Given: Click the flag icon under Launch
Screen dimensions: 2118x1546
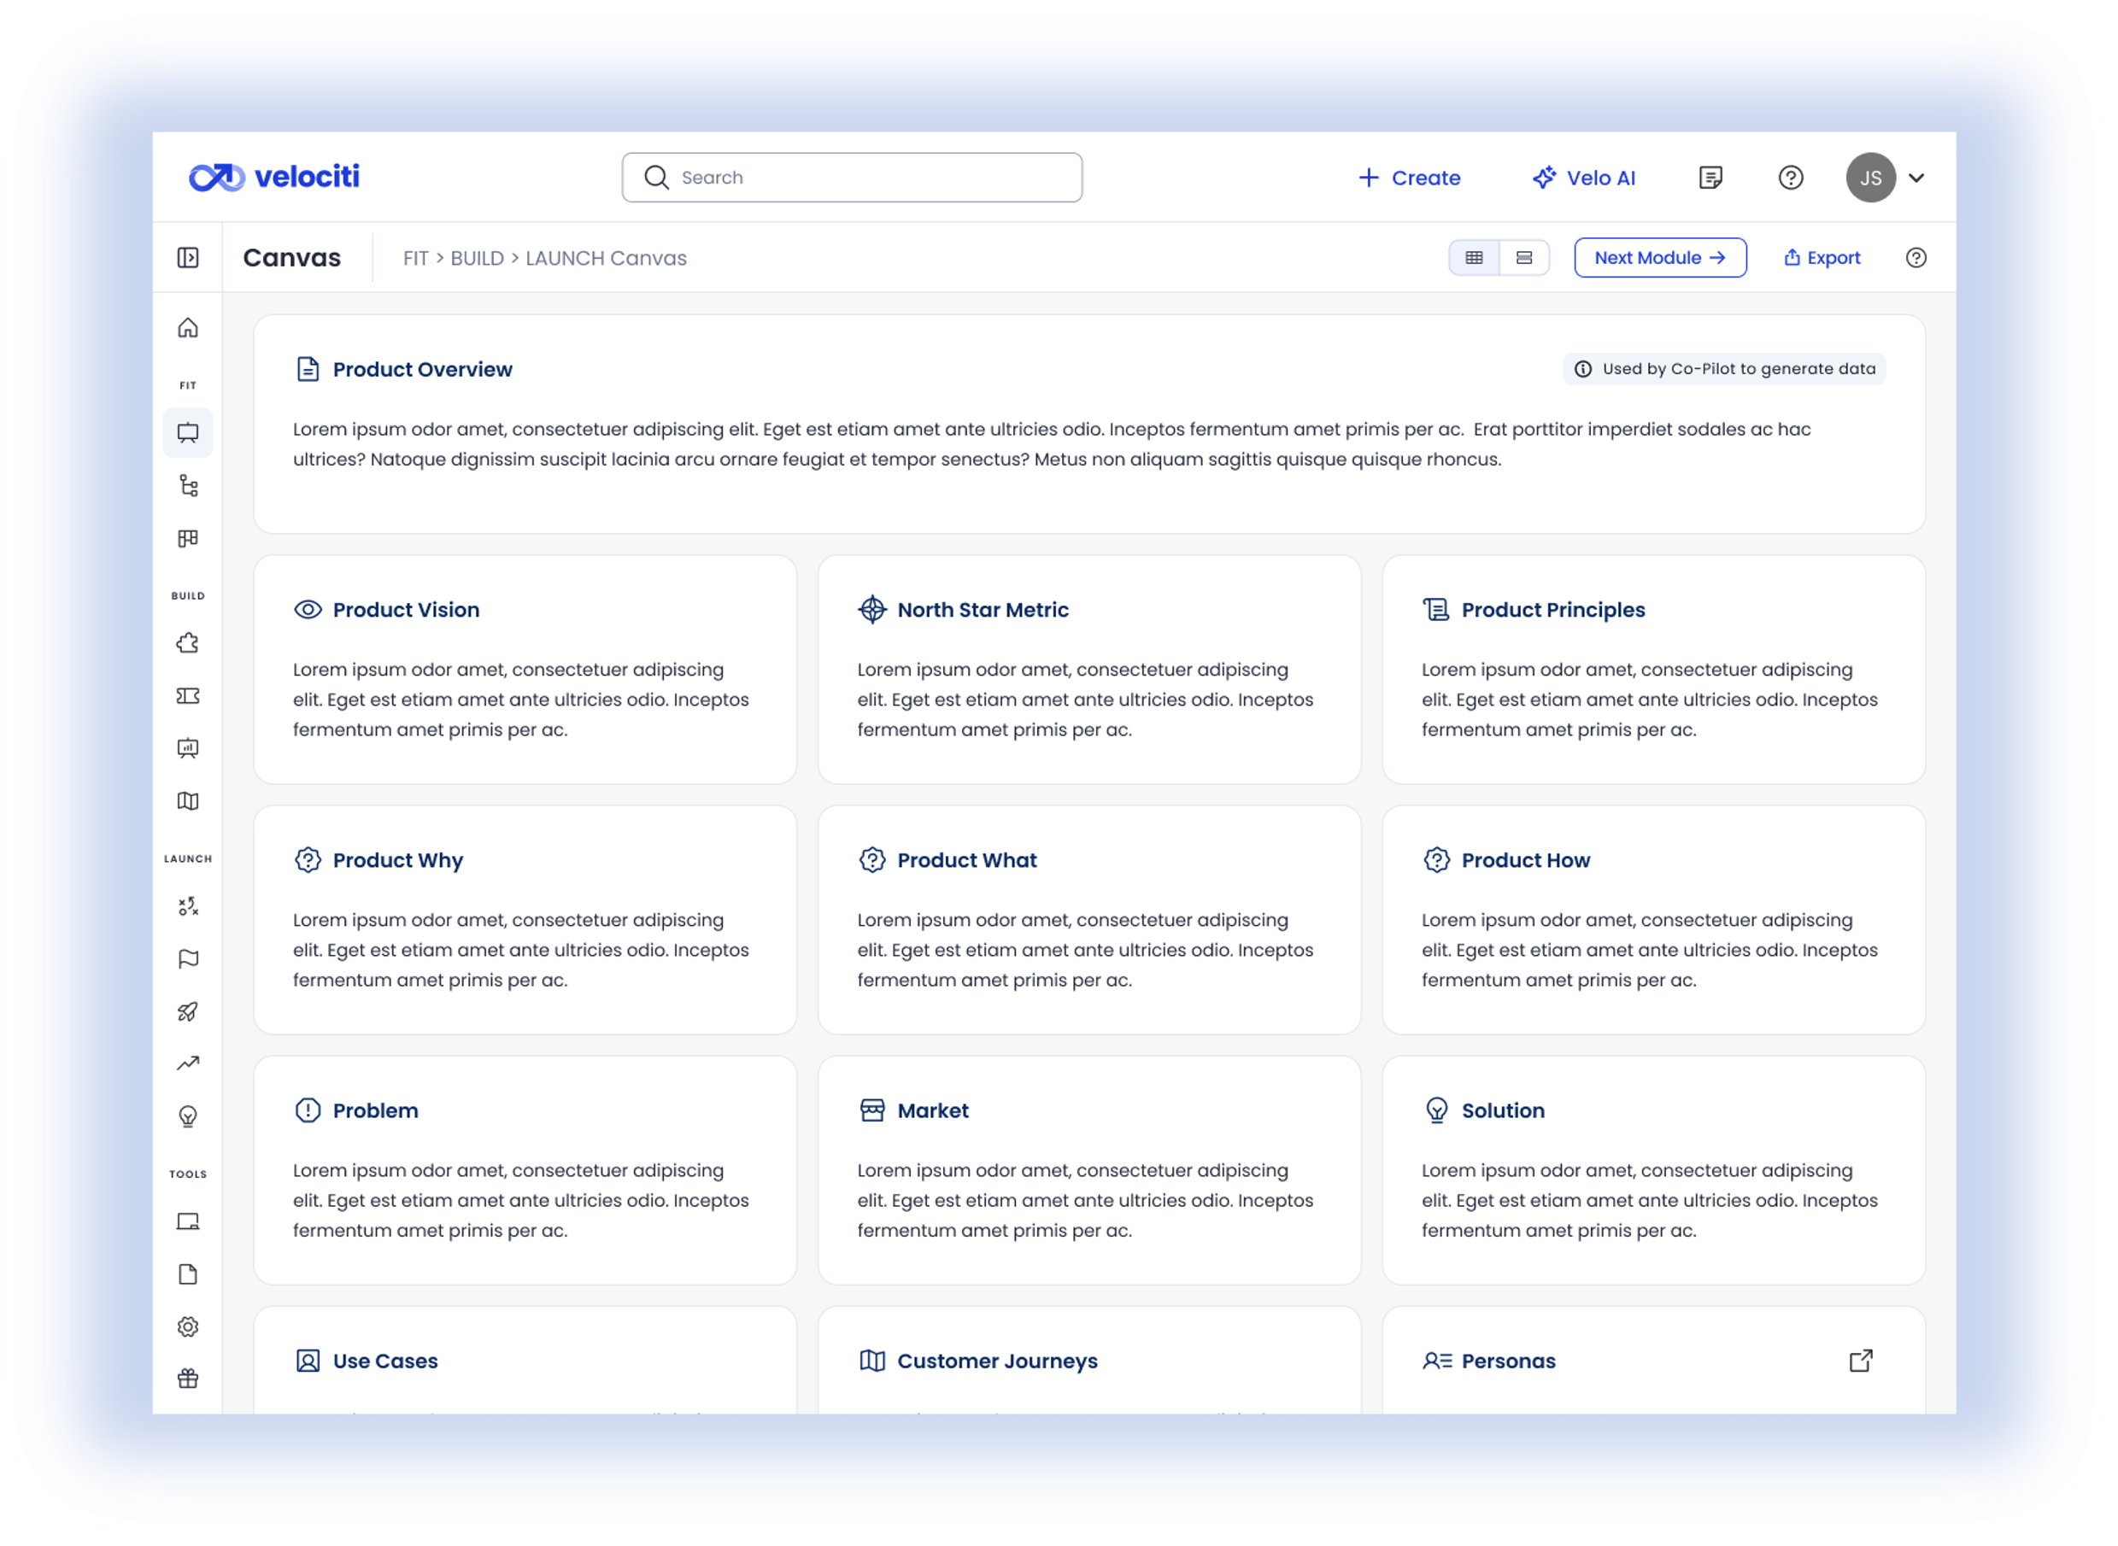Looking at the screenshot, I should 188,959.
